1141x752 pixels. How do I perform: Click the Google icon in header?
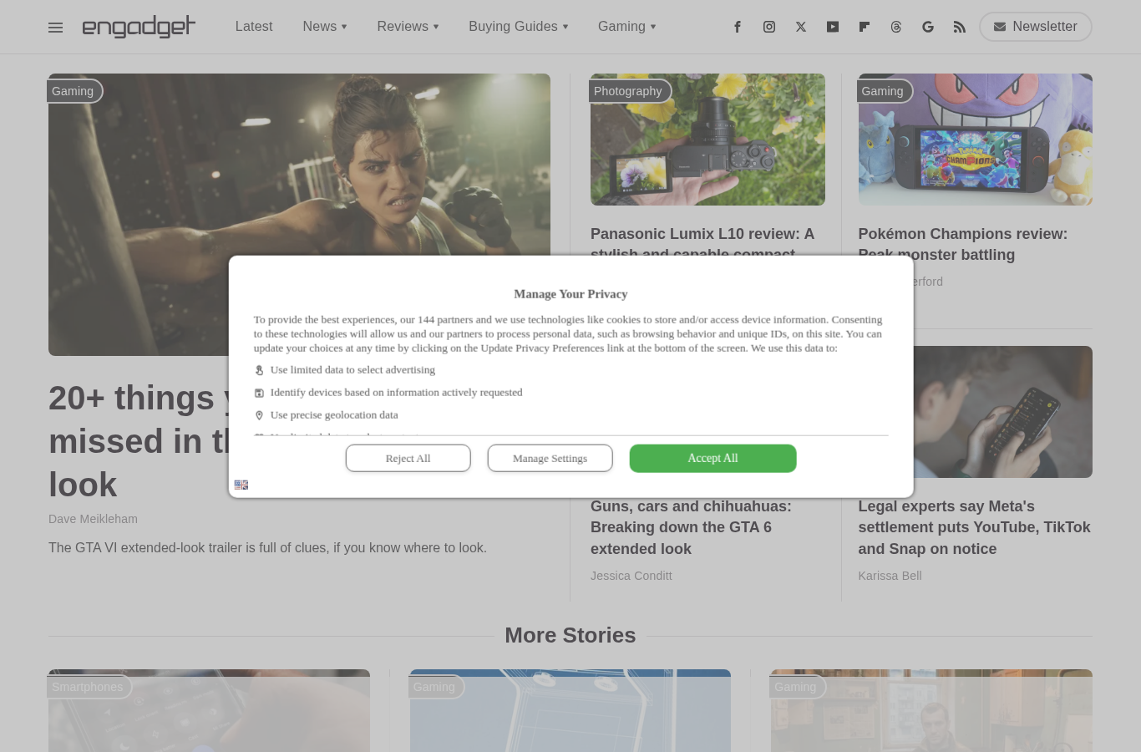click(928, 27)
